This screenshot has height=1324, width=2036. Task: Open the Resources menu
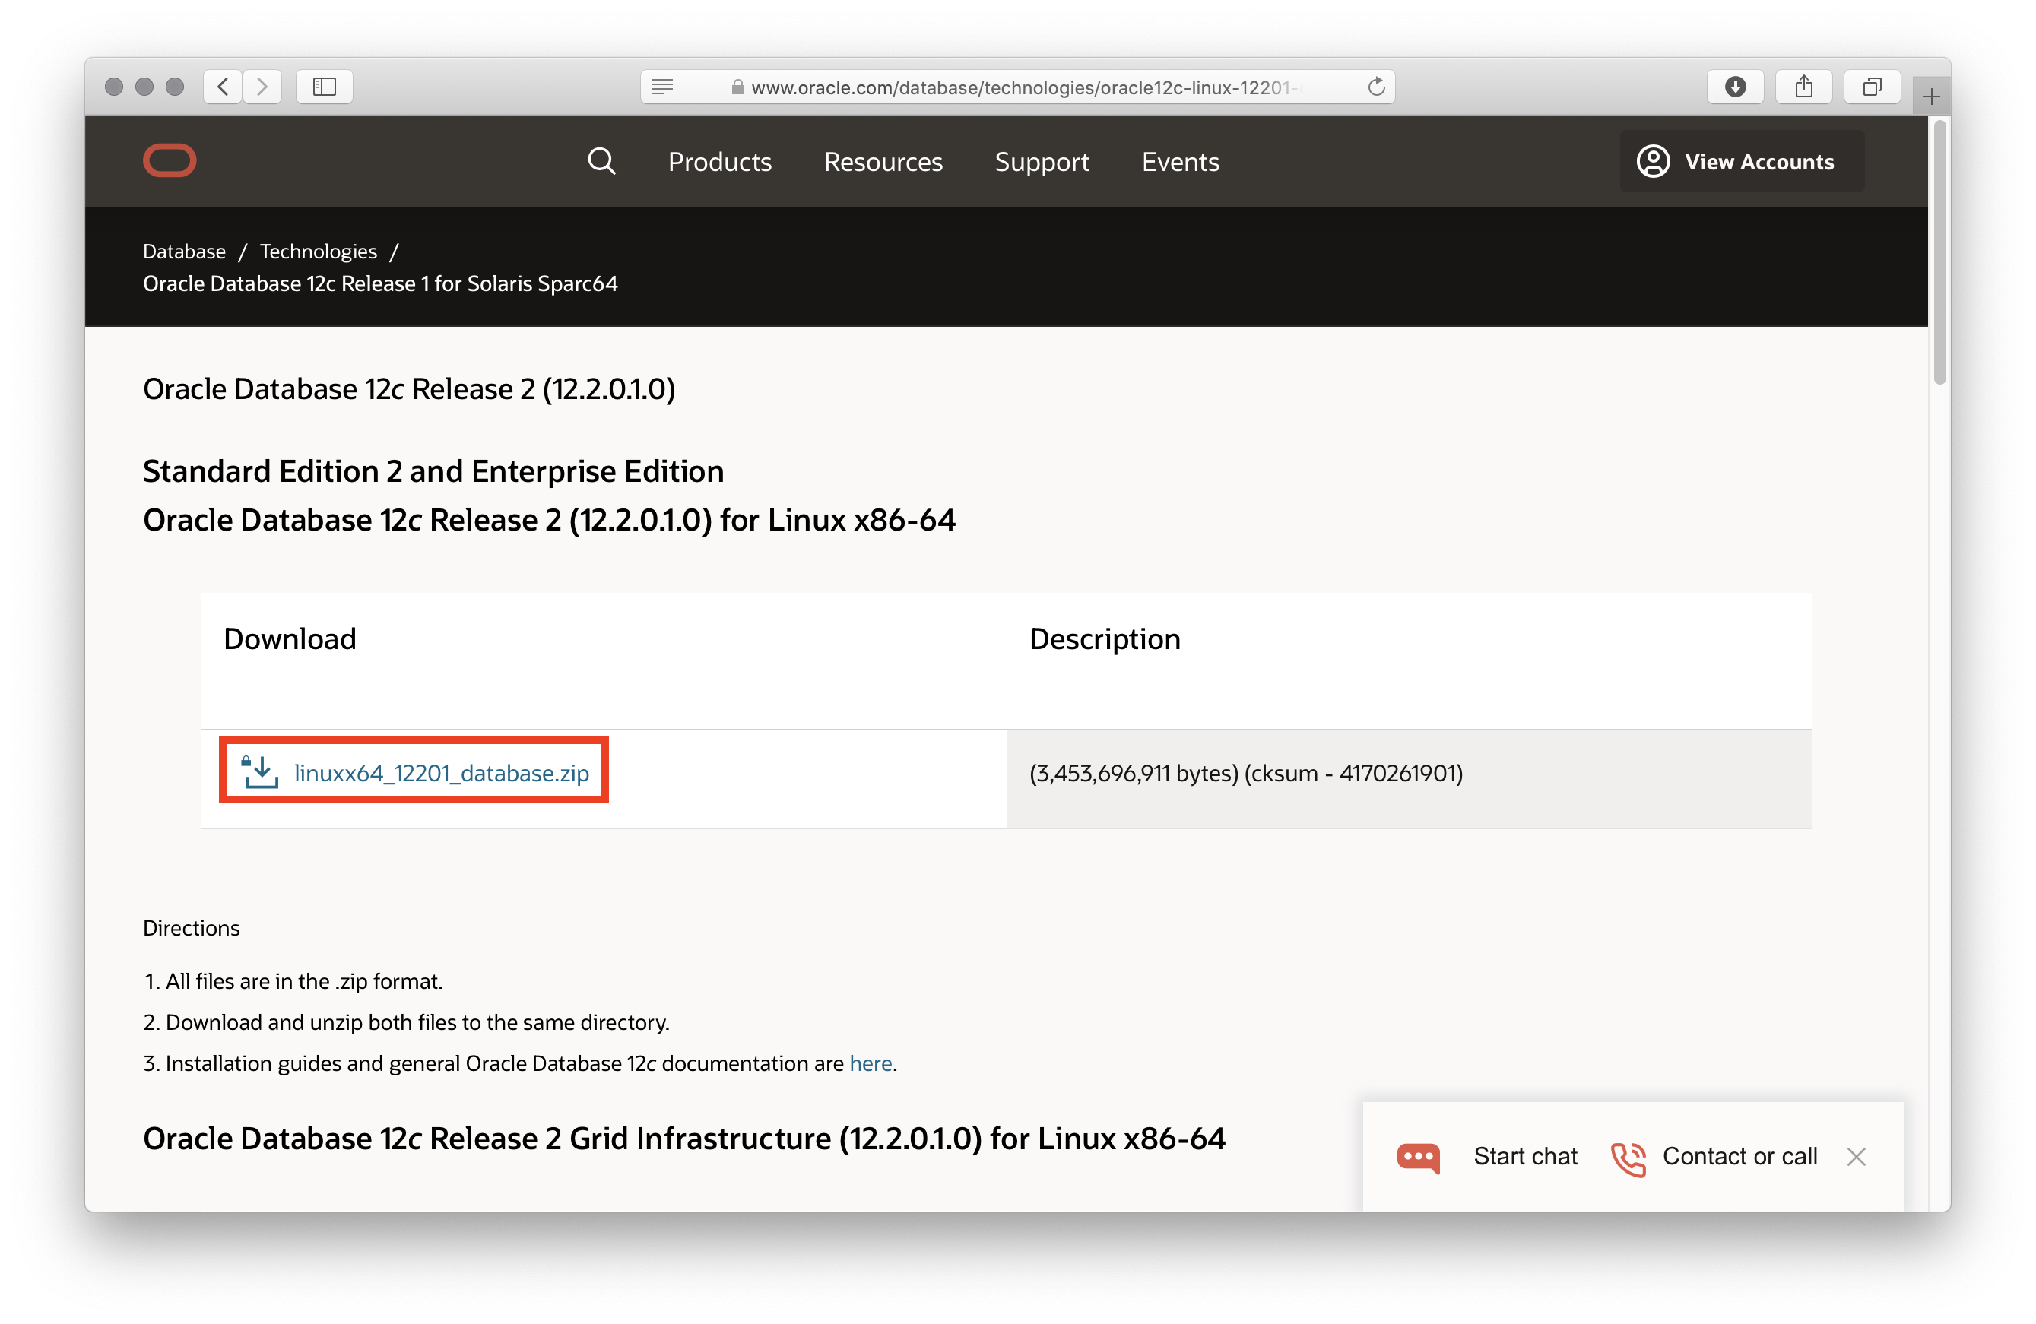coord(883,162)
